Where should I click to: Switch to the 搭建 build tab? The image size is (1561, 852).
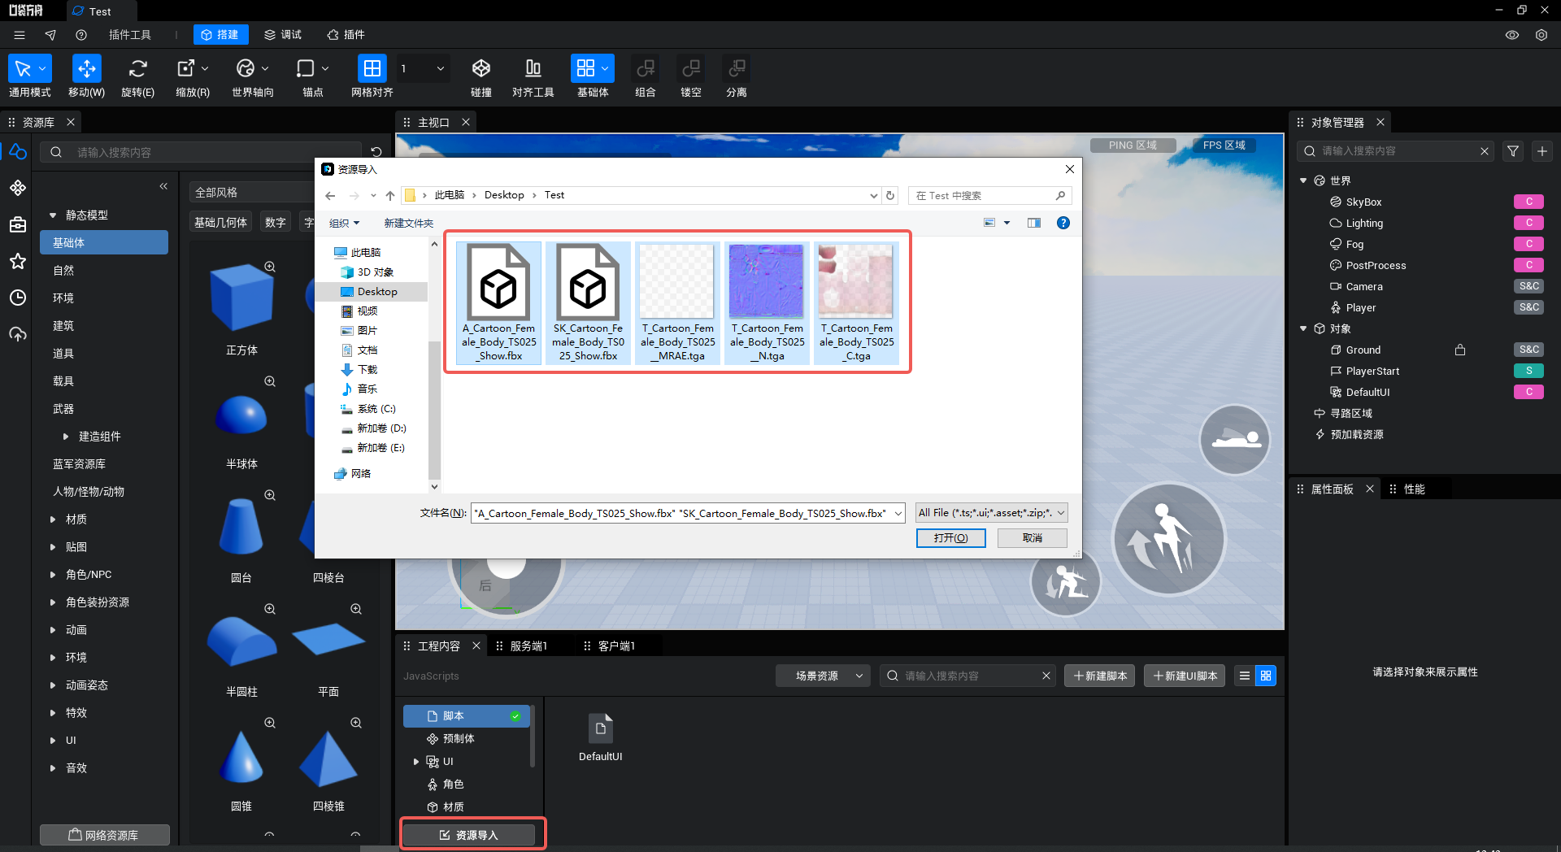220,35
